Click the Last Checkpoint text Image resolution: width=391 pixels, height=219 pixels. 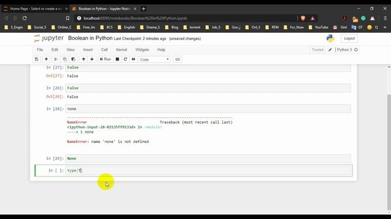point(140,39)
